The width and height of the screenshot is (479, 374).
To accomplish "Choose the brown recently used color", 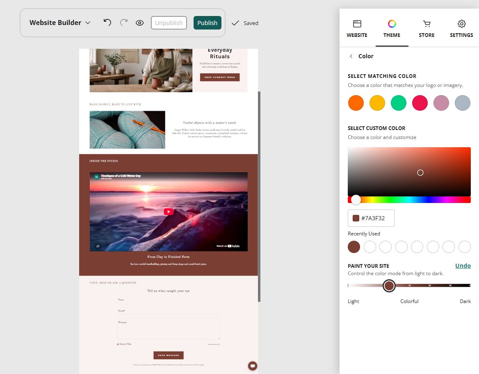I will [x=354, y=247].
